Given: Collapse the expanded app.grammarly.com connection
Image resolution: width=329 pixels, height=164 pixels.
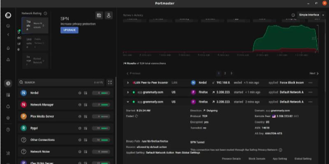Looking at the screenshot, I should click(128, 102).
